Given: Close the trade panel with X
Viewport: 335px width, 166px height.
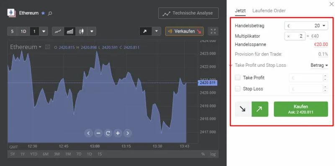Looking at the screenshot, I should click(x=331, y=4).
